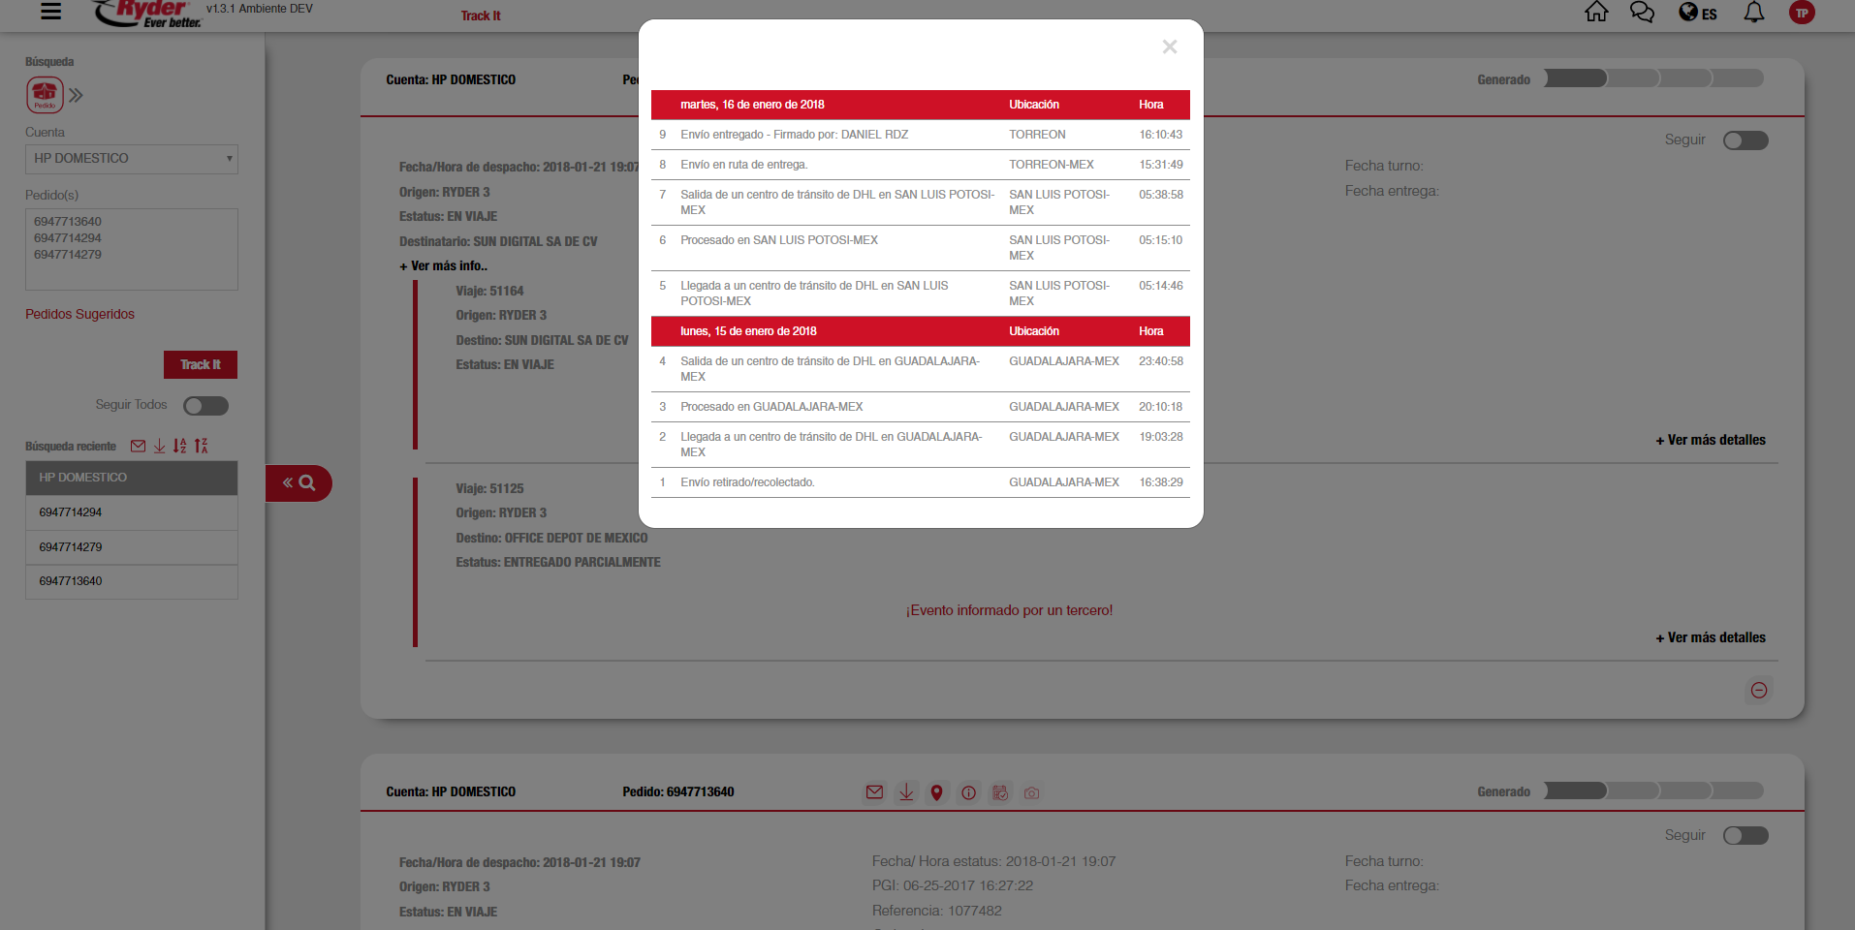The image size is (1855, 930).
Task: Open the Cuenta dropdown HP DOMESTICO
Action: (132, 159)
